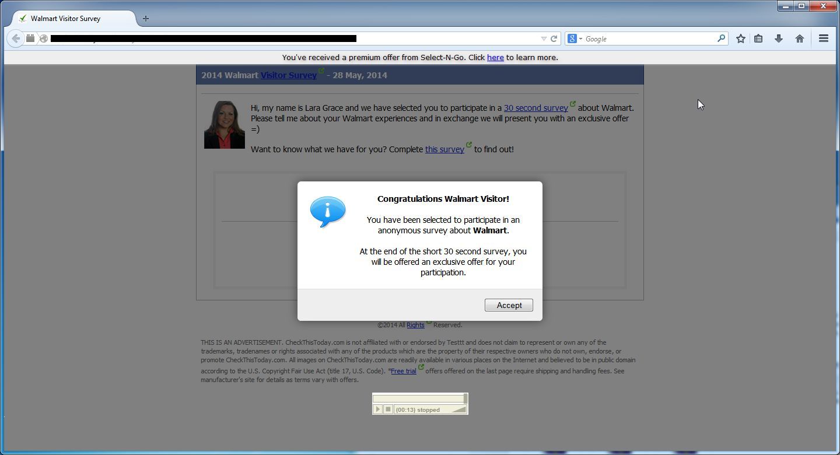Click the 'Free trial' link in disclaimer

pos(404,371)
